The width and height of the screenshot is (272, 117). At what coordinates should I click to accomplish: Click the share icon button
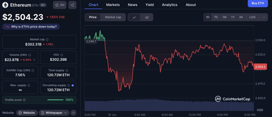[72, 5]
